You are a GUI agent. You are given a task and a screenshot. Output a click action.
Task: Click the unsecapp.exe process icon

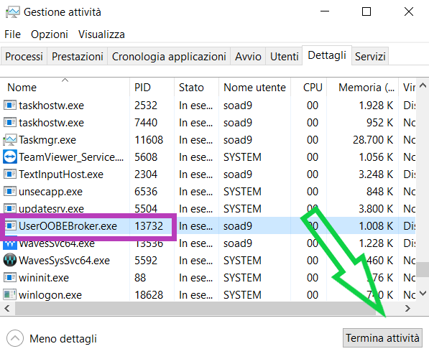(10, 192)
